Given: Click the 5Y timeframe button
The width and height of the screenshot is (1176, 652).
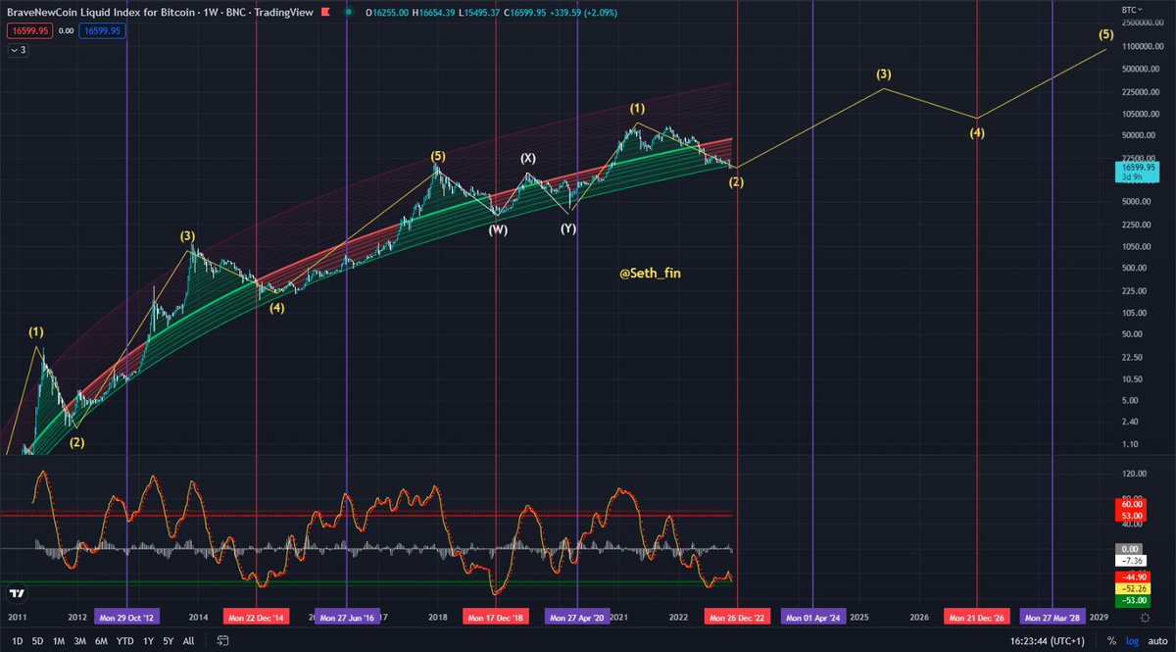Looking at the screenshot, I should tap(168, 639).
